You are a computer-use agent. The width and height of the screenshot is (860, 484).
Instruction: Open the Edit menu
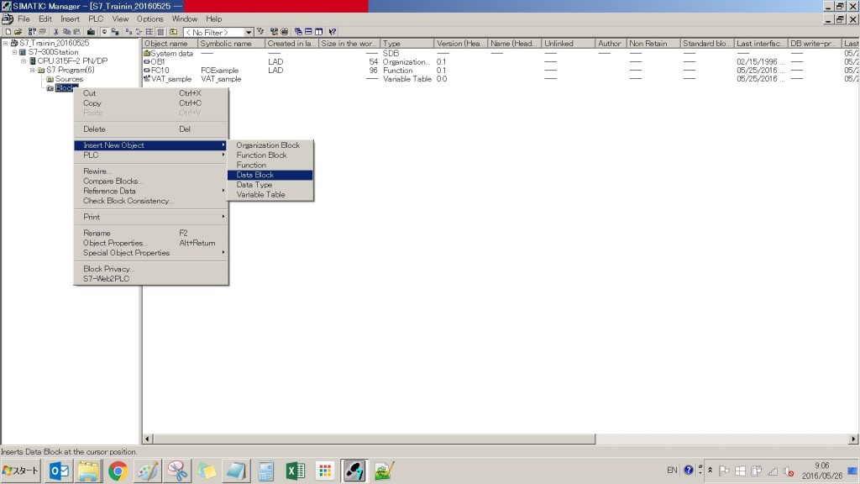click(x=45, y=18)
